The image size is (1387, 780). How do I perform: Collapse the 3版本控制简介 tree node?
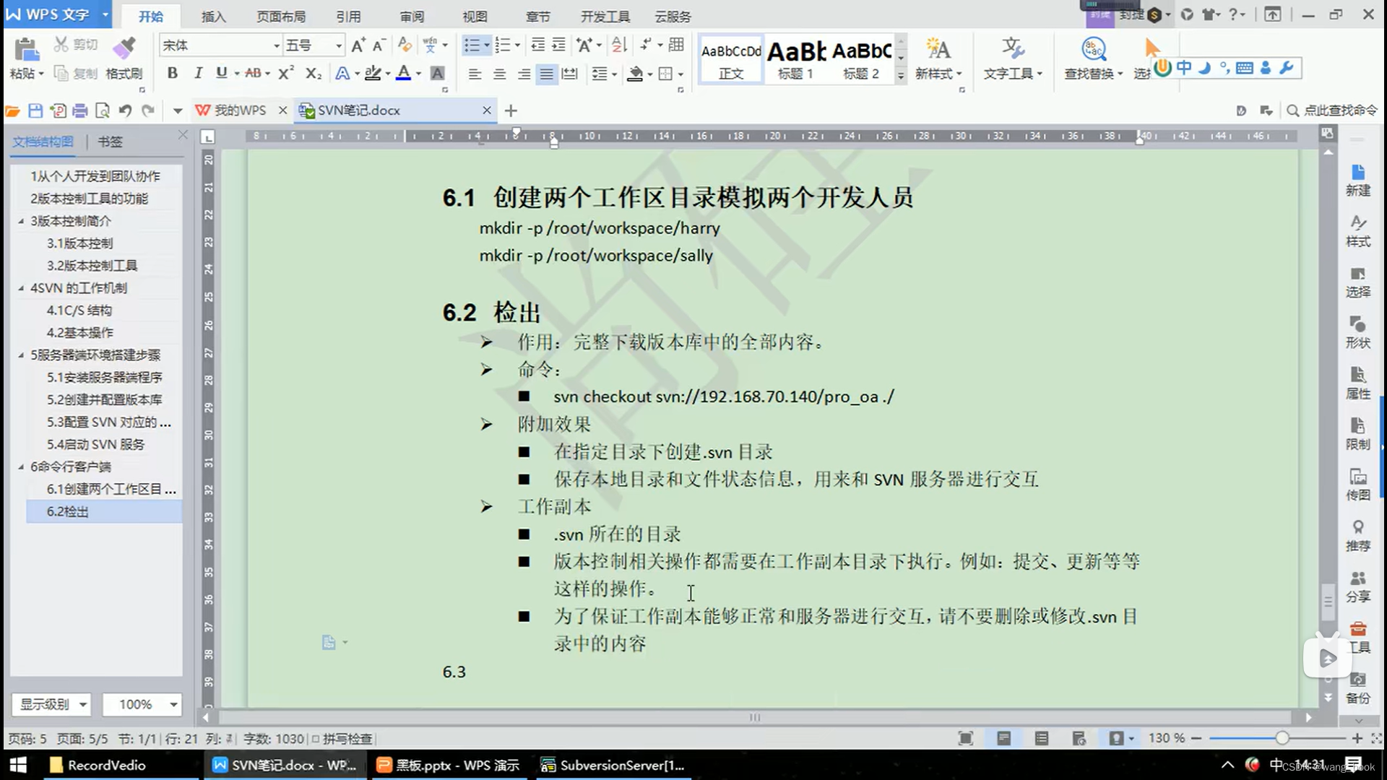coord(22,221)
